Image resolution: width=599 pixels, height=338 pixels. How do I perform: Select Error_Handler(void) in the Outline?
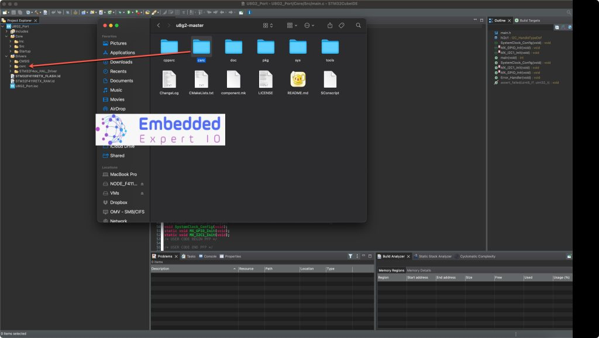tap(517, 78)
